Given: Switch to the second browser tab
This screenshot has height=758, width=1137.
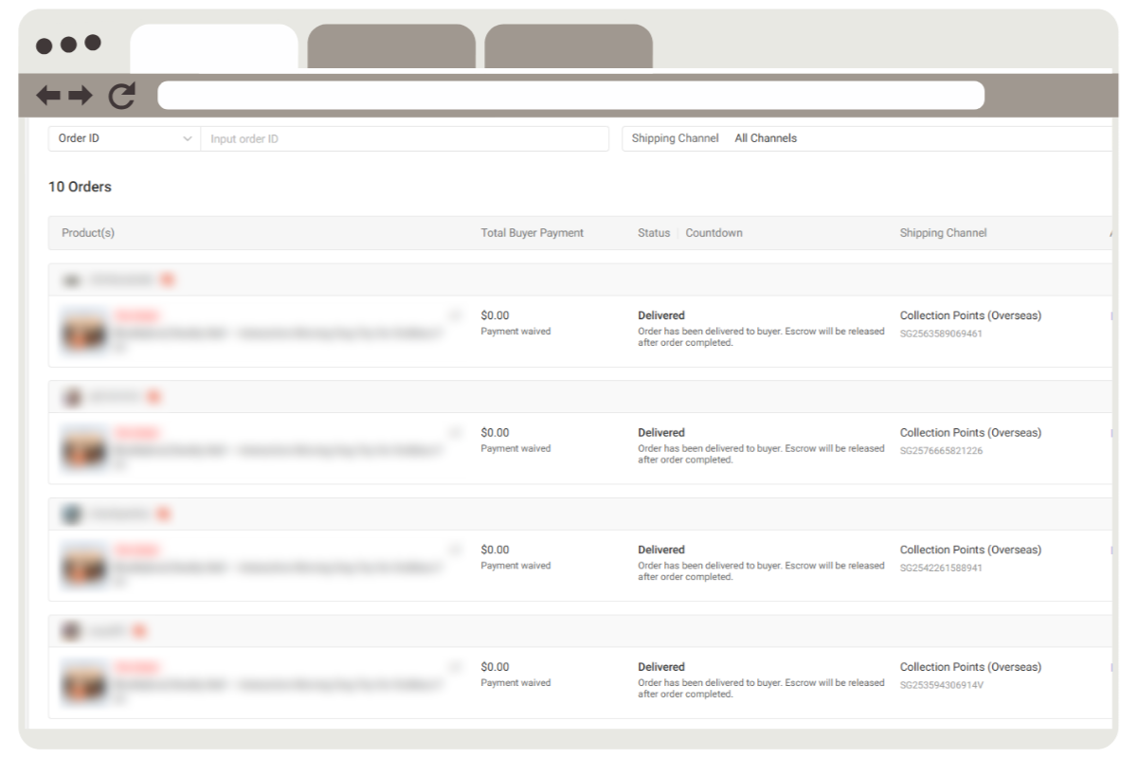Looking at the screenshot, I should click(390, 46).
